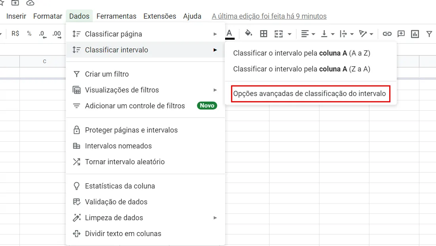Expand the text wrapping dropdown arrow
Image resolution: width=436 pixels, height=246 pixels.
pyautogui.click(x=352, y=34)
